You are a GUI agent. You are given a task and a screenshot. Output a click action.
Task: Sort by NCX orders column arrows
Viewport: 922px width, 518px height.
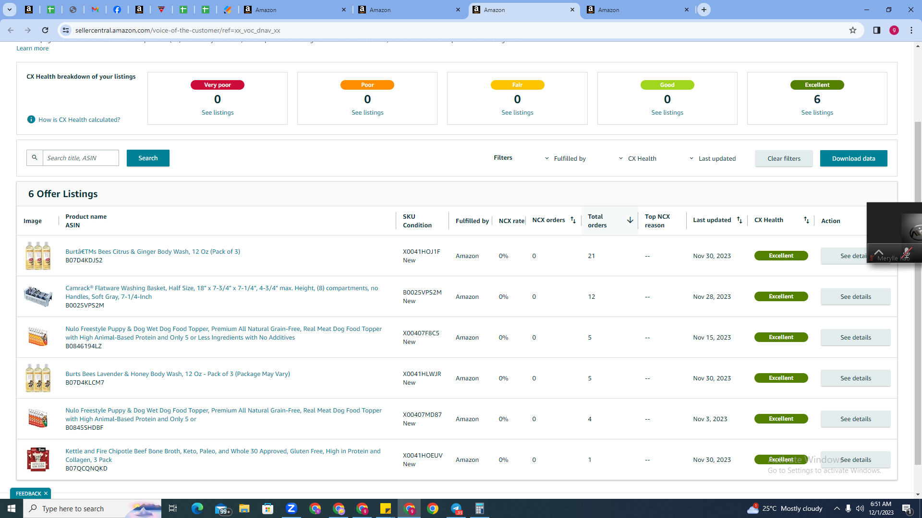coord(573,220)
